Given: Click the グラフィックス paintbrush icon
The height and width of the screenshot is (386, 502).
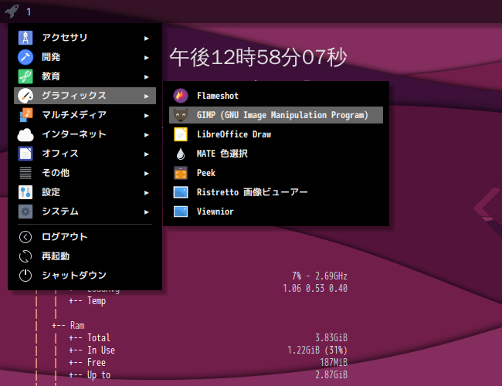Looking at the screenshot, I should click(x=25, y=96).
